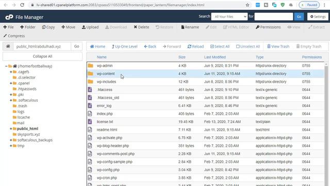Viewport: 330px width, 186px height.
Task: Expand the .cpanel tree folder
Action: pos(11,83)
